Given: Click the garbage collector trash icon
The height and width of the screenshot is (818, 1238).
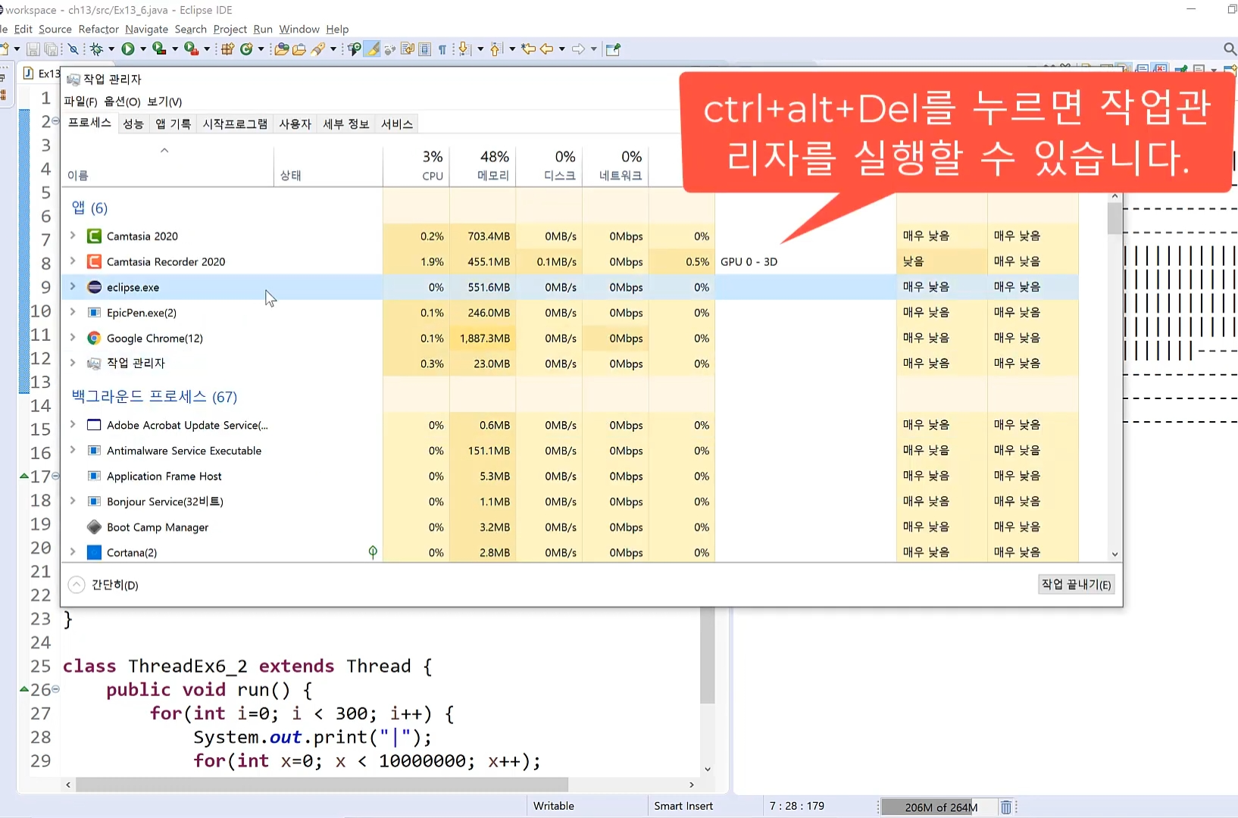Looking at the screenshot, I should (x=1005, y=807).
